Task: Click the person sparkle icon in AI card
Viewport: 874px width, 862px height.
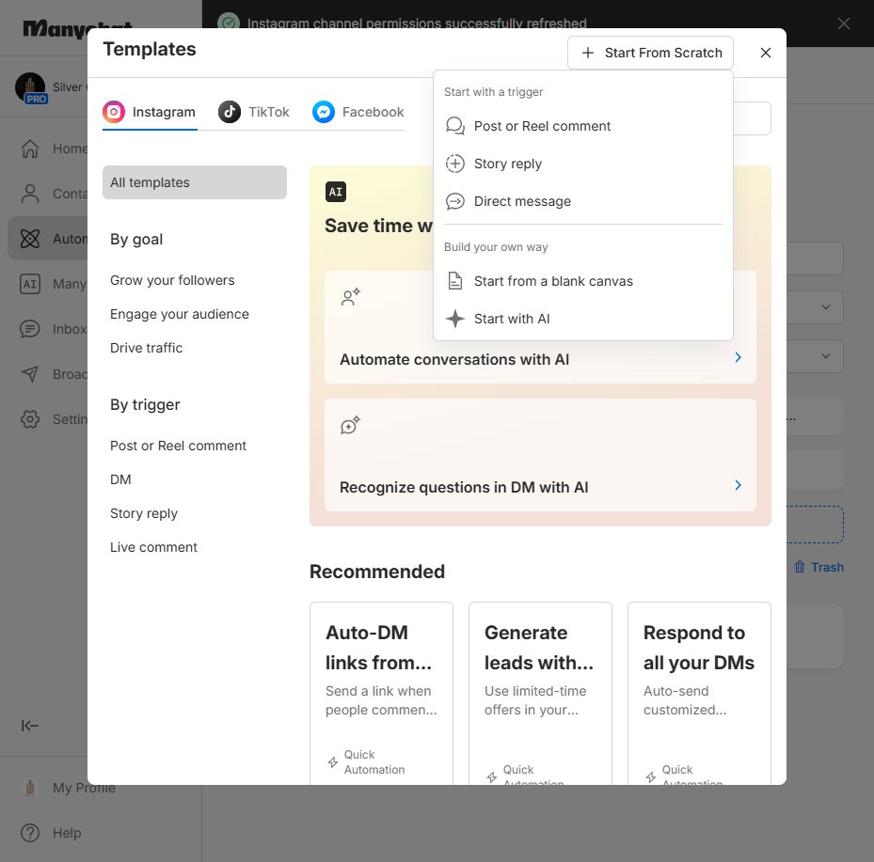Action: pyautogui.click(x=351, y=297)
